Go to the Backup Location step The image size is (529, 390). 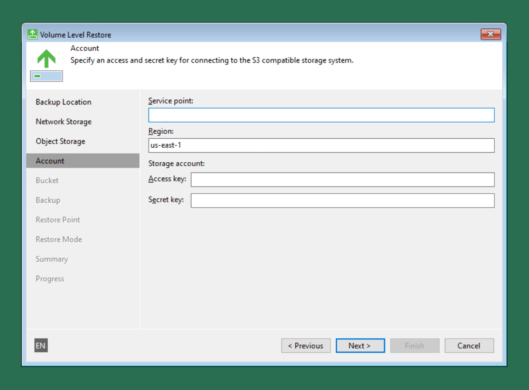63,102
